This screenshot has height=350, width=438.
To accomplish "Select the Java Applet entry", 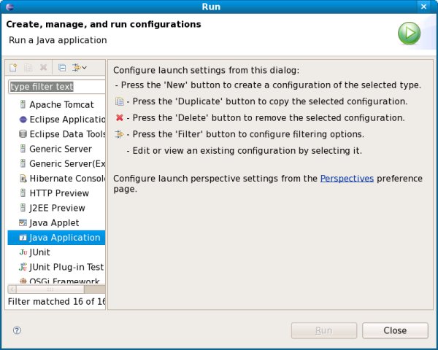I will (54, 222).
